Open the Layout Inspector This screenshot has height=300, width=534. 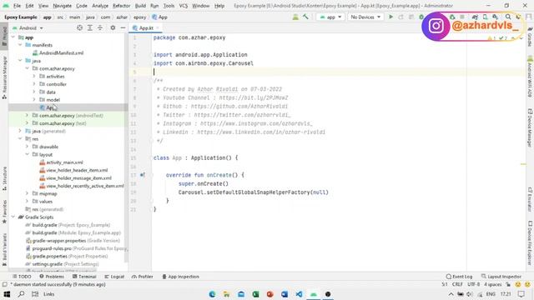501,277
